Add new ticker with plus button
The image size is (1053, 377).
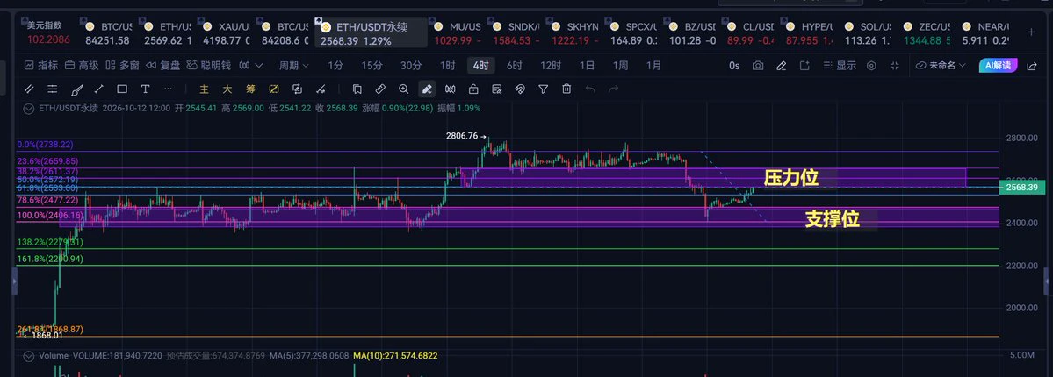coord(1032,32)
